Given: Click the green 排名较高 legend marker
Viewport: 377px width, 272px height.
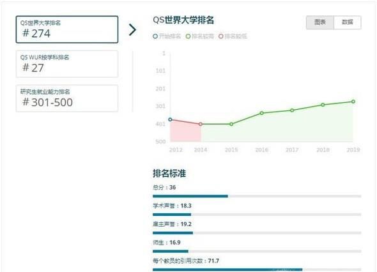Looking at the screenshot, I should tap(188, 36).
